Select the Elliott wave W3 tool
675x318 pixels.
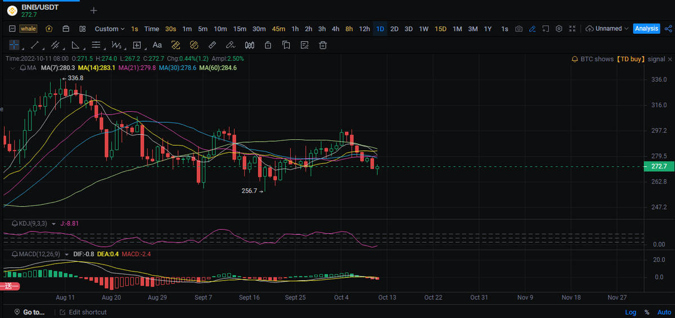(x=116, y=45)
